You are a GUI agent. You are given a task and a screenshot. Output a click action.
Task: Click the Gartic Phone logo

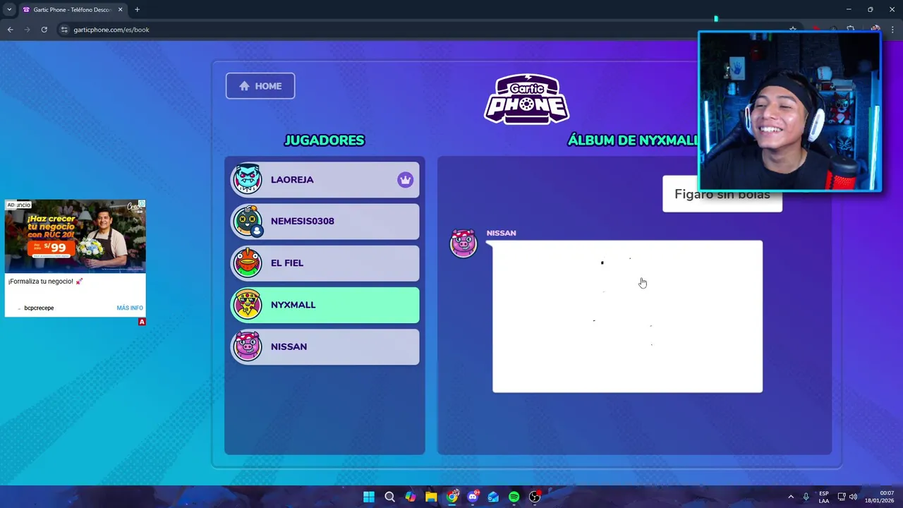pyautogui.click(x=526, y=99)
